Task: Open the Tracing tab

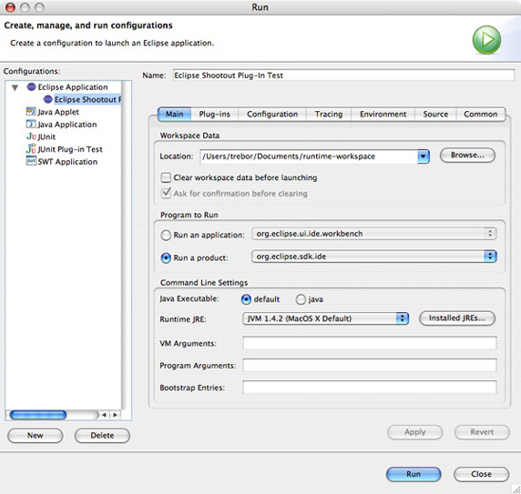Action: [x=329, y=114]
